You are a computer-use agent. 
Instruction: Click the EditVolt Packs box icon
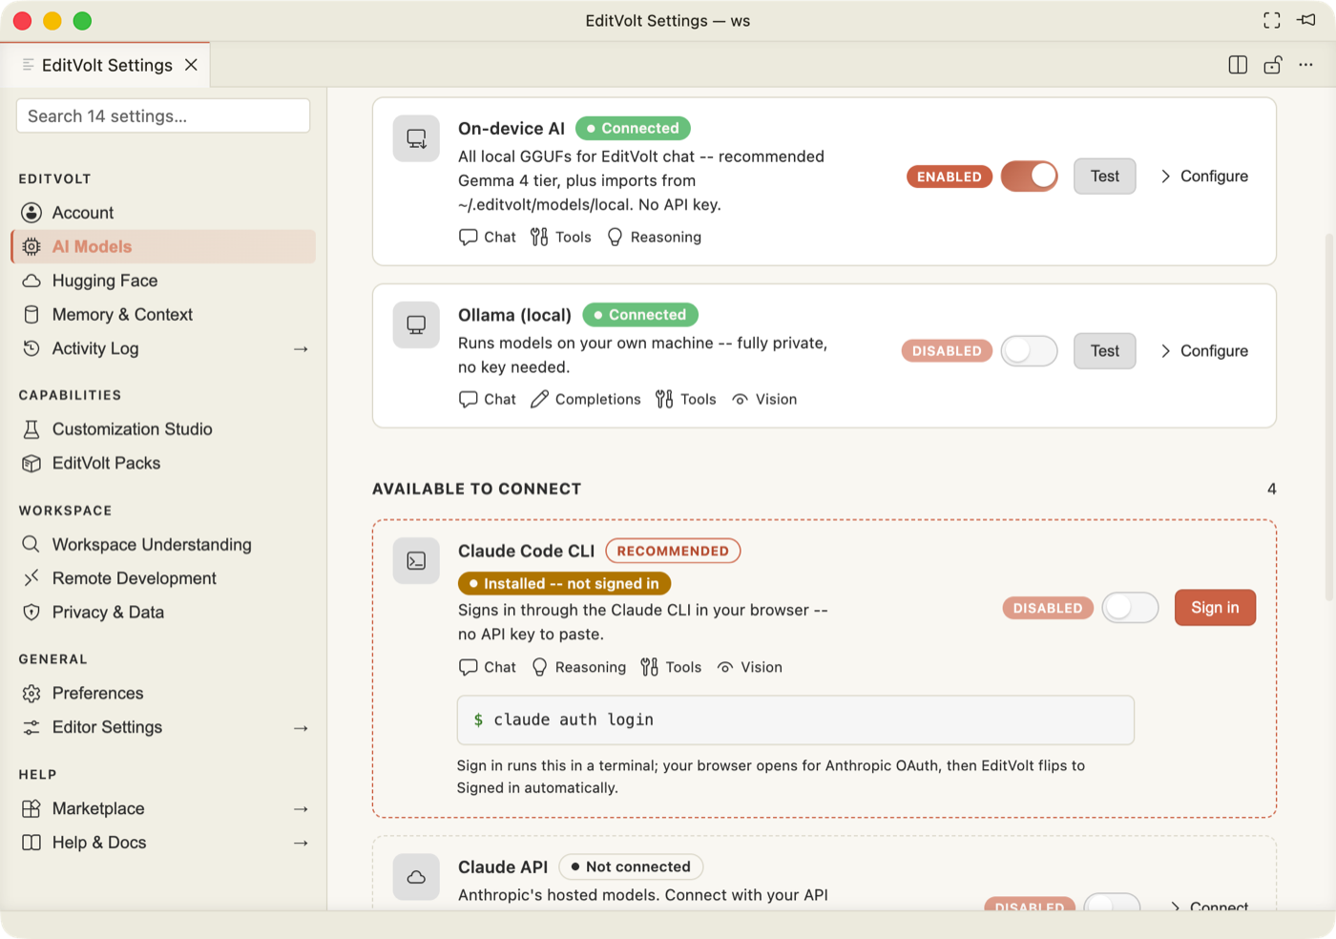click(31, 463)
